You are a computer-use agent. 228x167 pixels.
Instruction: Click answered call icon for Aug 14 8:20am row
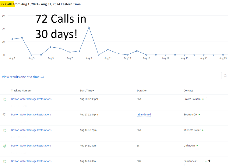(x=4, y=161)
